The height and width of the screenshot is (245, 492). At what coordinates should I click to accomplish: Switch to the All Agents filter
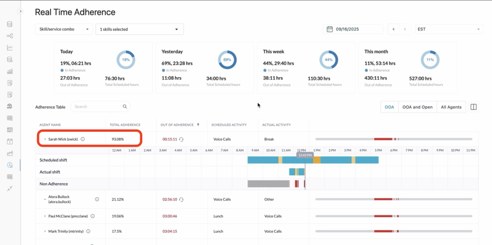click(x=451, y=107)
